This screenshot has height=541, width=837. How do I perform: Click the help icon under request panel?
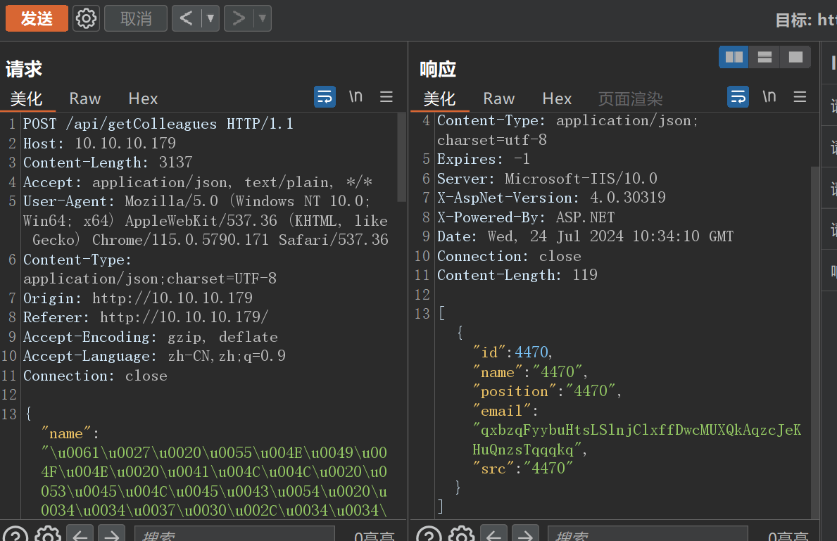[15, 536]
